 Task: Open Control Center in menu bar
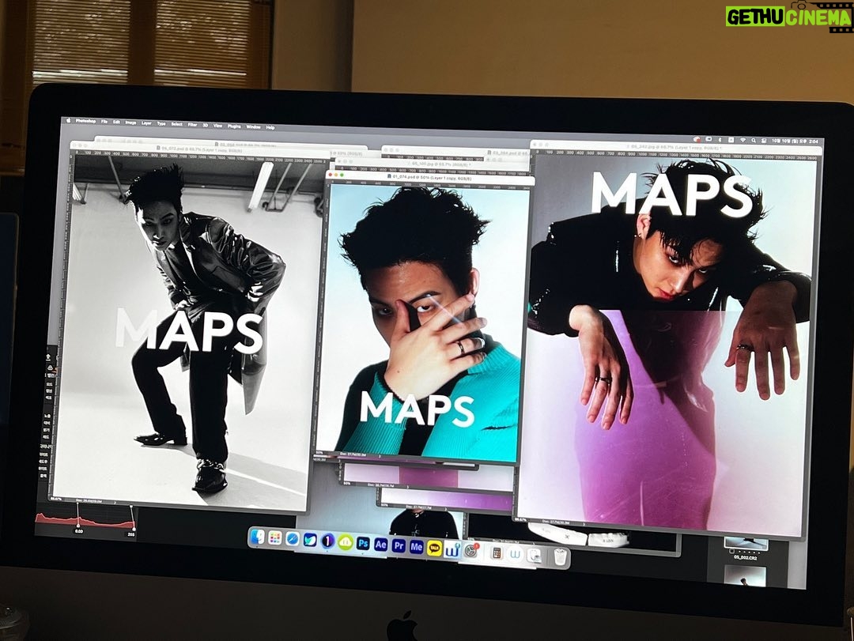coord(764,141)
